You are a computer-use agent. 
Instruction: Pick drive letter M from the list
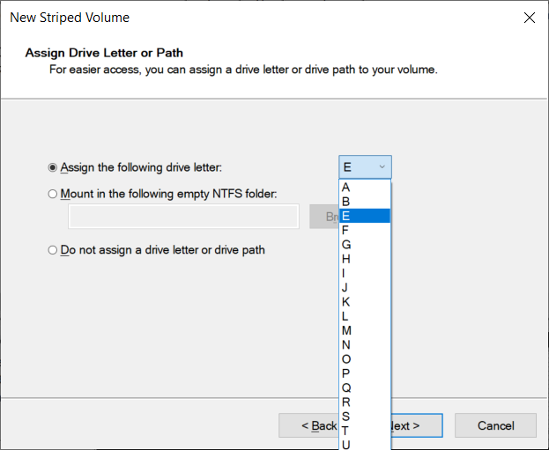point(365,330)
